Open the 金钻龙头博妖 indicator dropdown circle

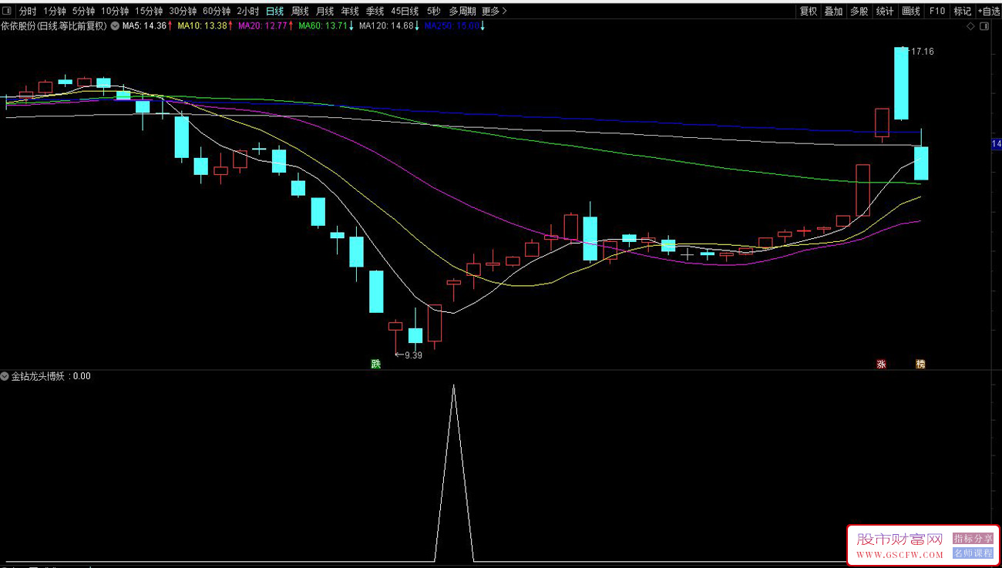[x=5, y=376]
